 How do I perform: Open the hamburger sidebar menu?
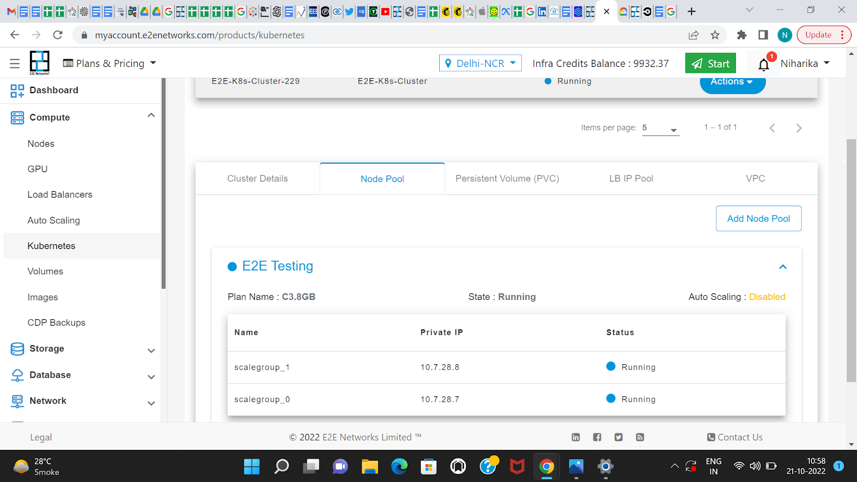pyautogui.click(x=15, y=64)
